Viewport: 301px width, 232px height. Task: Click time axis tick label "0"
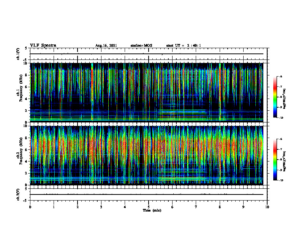[30, 207]
